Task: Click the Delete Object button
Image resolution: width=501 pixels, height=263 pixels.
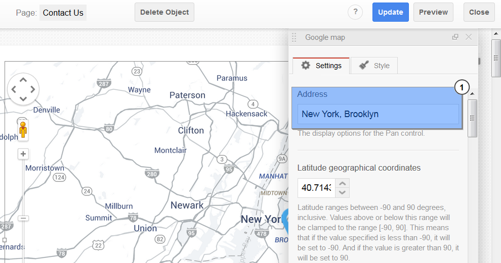Action: coord(164,12)
